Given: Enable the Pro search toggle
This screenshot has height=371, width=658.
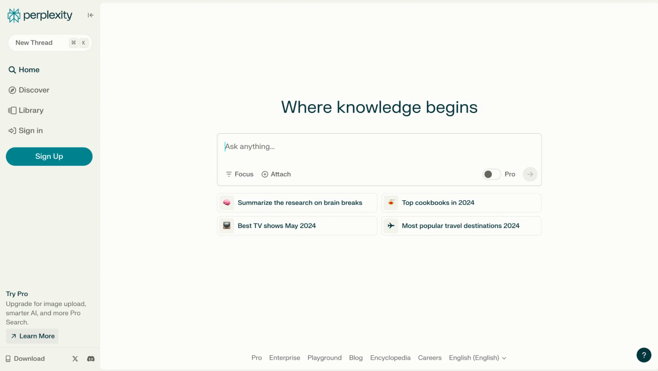Looking at the screenshot, I should click(492, 174).
